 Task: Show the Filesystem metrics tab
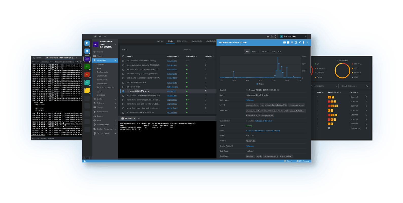(x=276, y=51)
